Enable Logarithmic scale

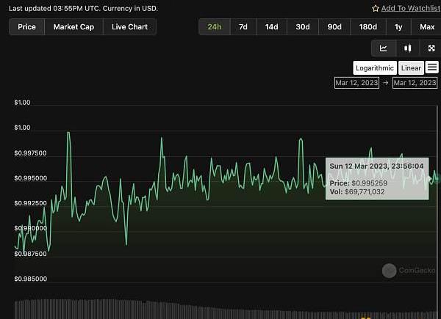[374, 68]
